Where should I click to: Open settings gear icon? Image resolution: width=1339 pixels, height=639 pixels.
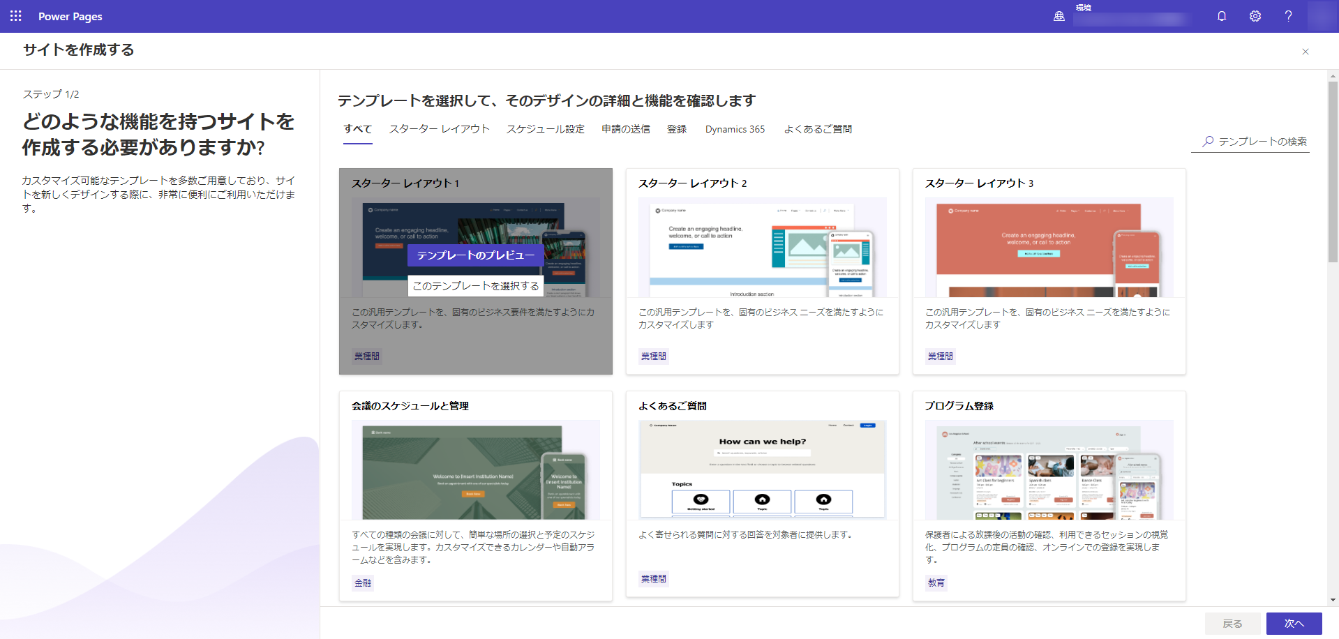click(x=1255, y=16)
